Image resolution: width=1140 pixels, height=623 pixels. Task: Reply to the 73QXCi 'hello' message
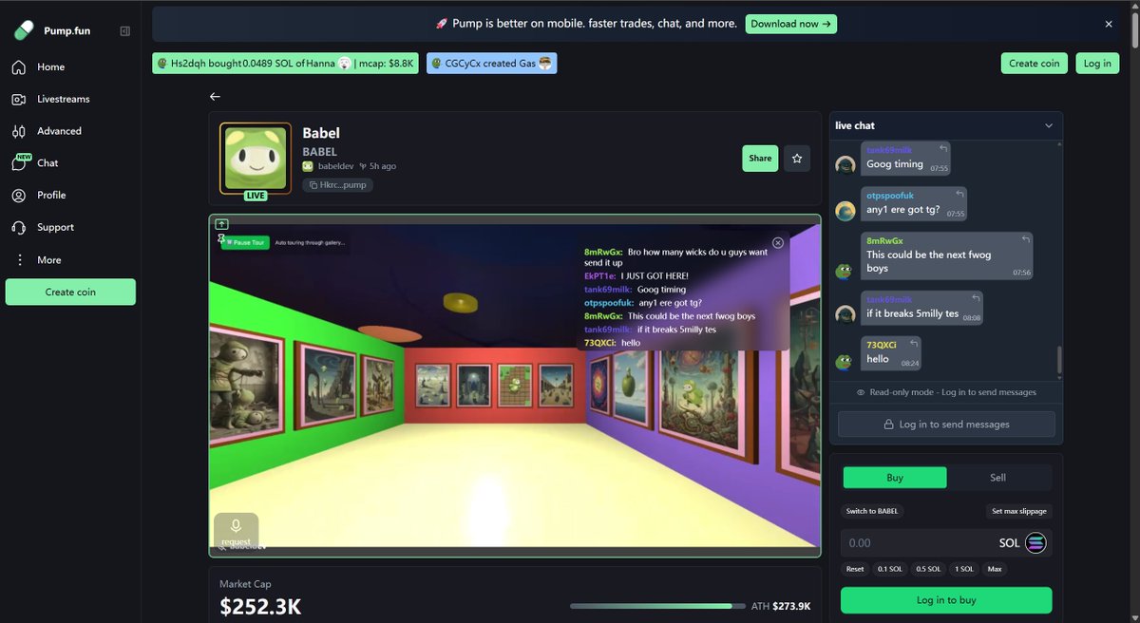click(913, 344)
